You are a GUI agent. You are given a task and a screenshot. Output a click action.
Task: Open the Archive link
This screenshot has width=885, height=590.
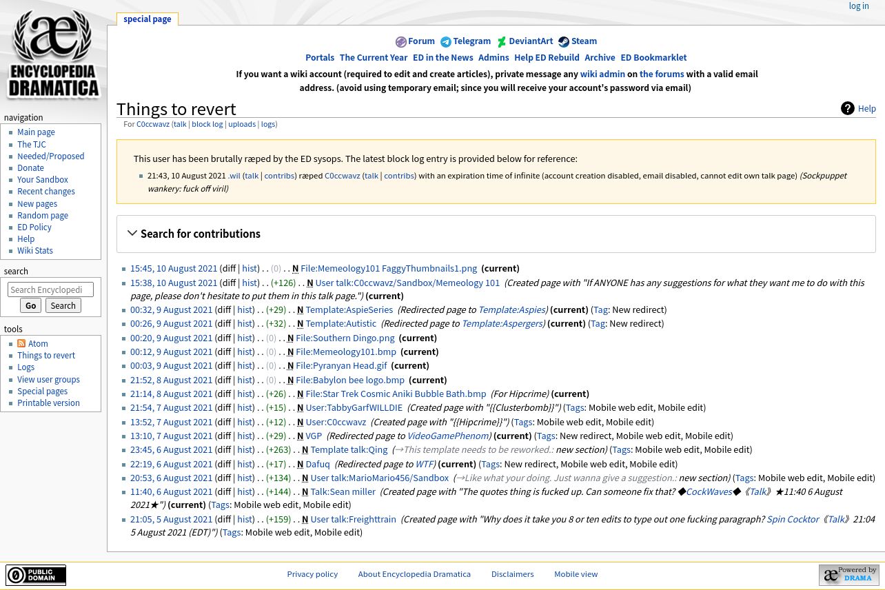[600, 57]
